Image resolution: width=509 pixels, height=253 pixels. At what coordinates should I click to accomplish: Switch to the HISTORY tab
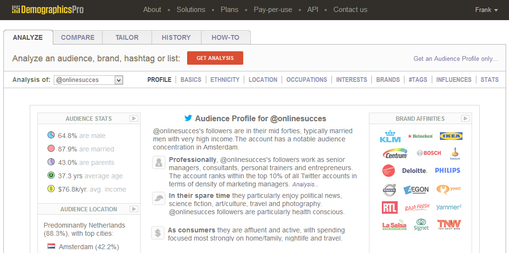[176, 37]
